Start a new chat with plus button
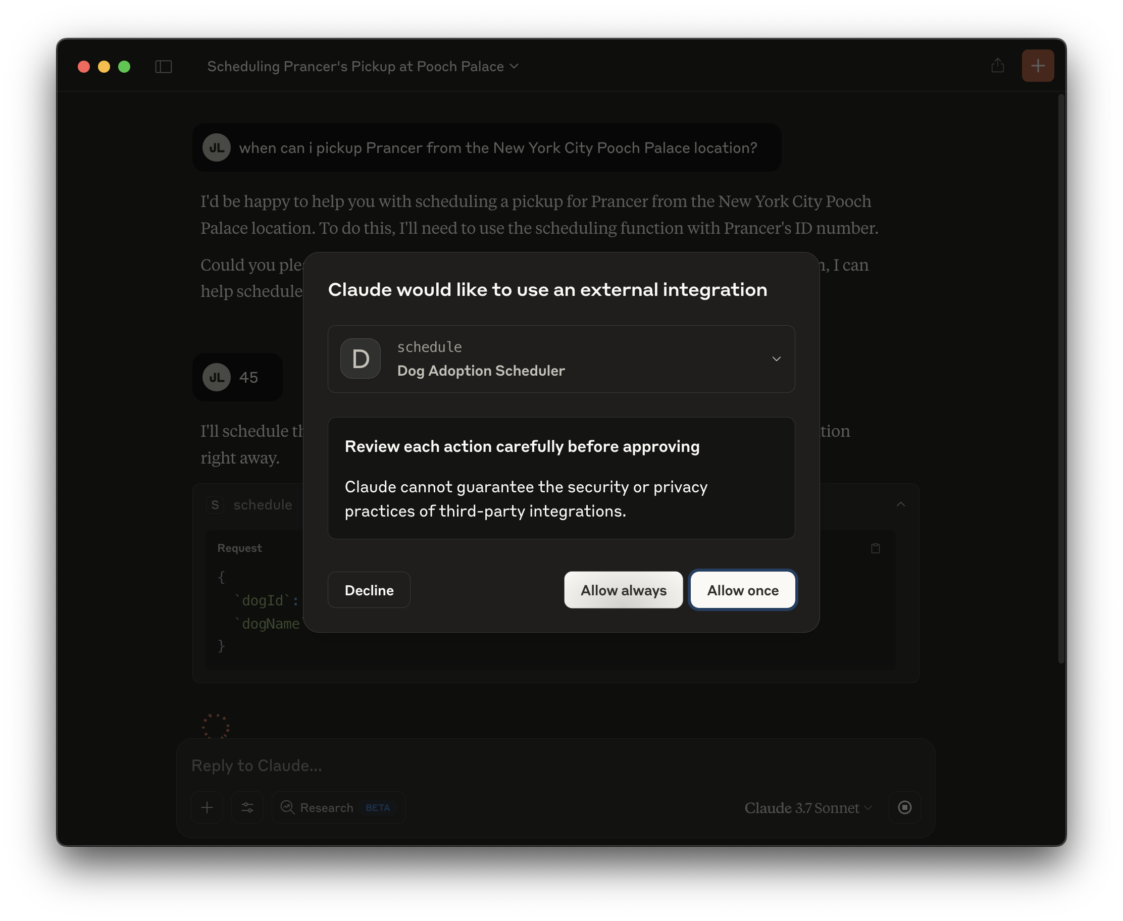 1038,66
